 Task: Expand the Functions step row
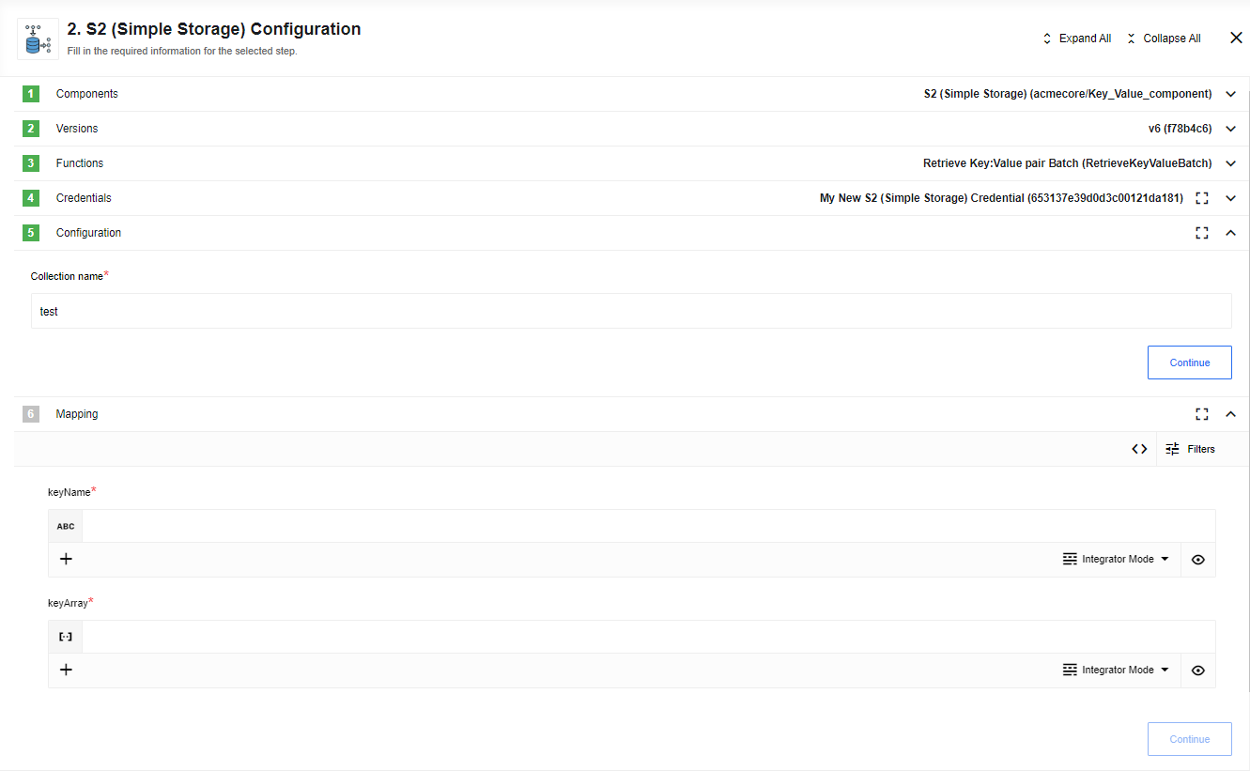click(1231, 163)
